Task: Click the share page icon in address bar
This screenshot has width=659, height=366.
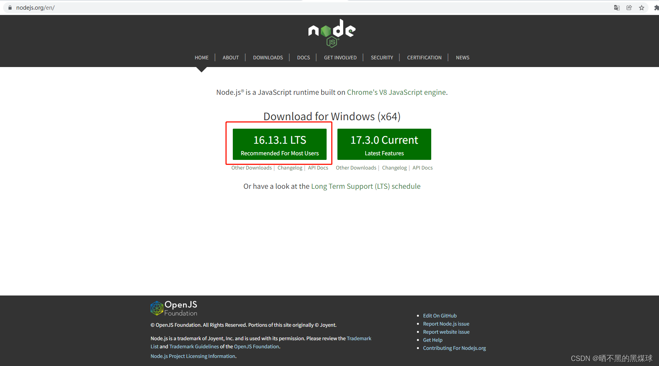Action: 629,8
